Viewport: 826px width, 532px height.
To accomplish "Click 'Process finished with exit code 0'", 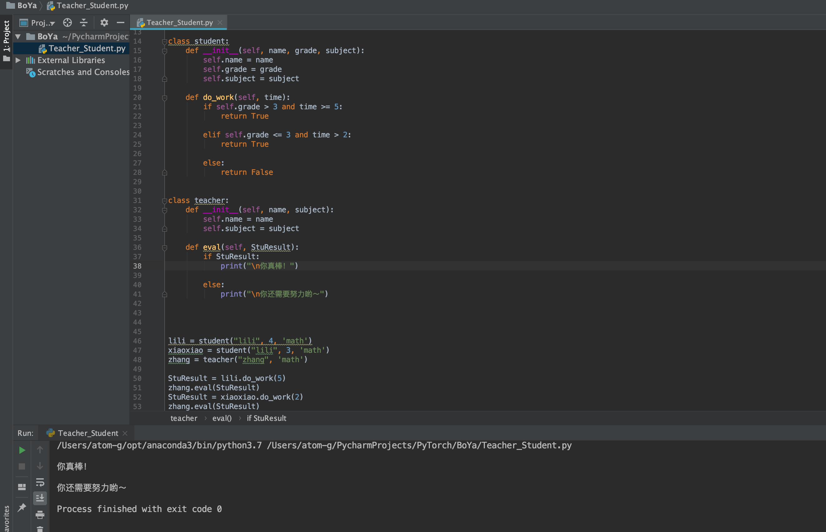I will coord(139,509).
